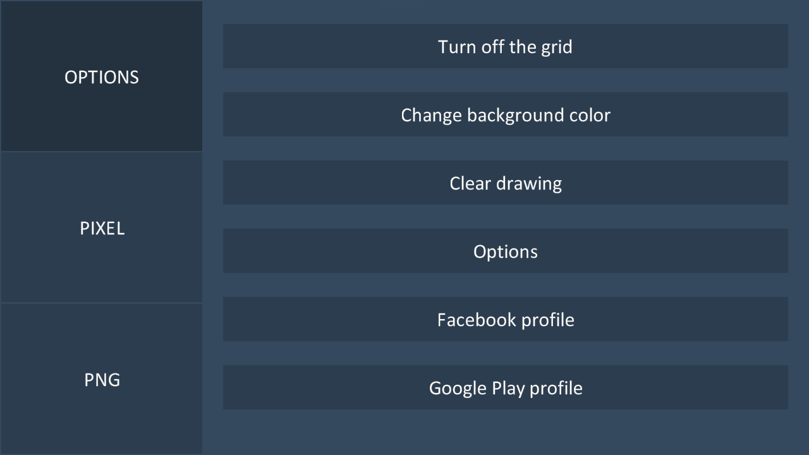Switch to the PIXEL tab

coord(101,227)
